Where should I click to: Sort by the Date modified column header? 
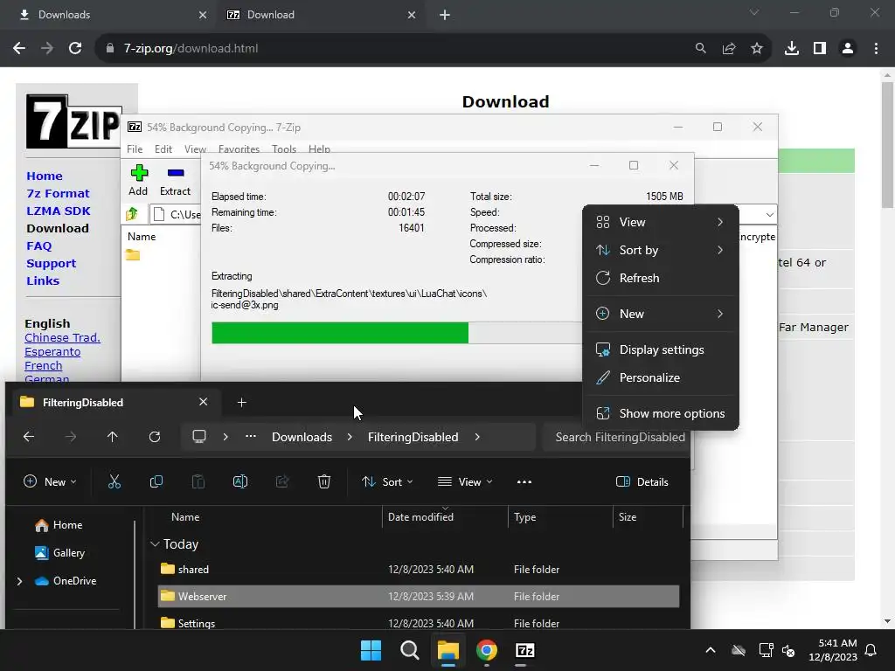(445, 517)
